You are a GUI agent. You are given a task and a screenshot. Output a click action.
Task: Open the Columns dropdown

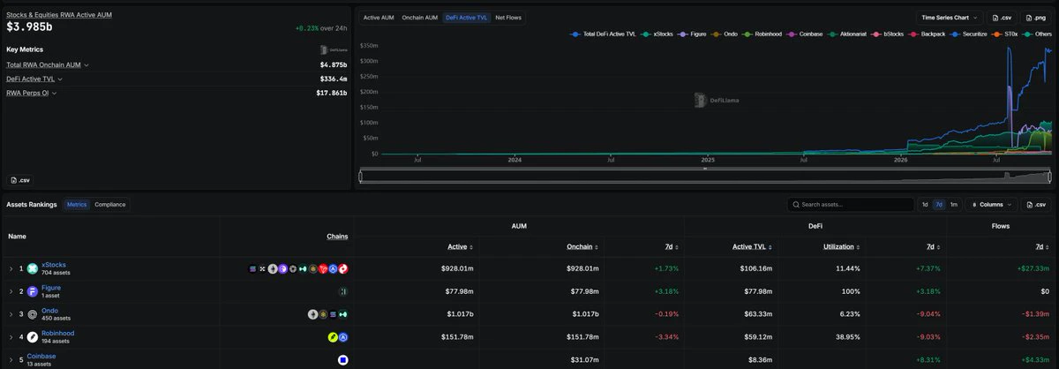(991, 204)
